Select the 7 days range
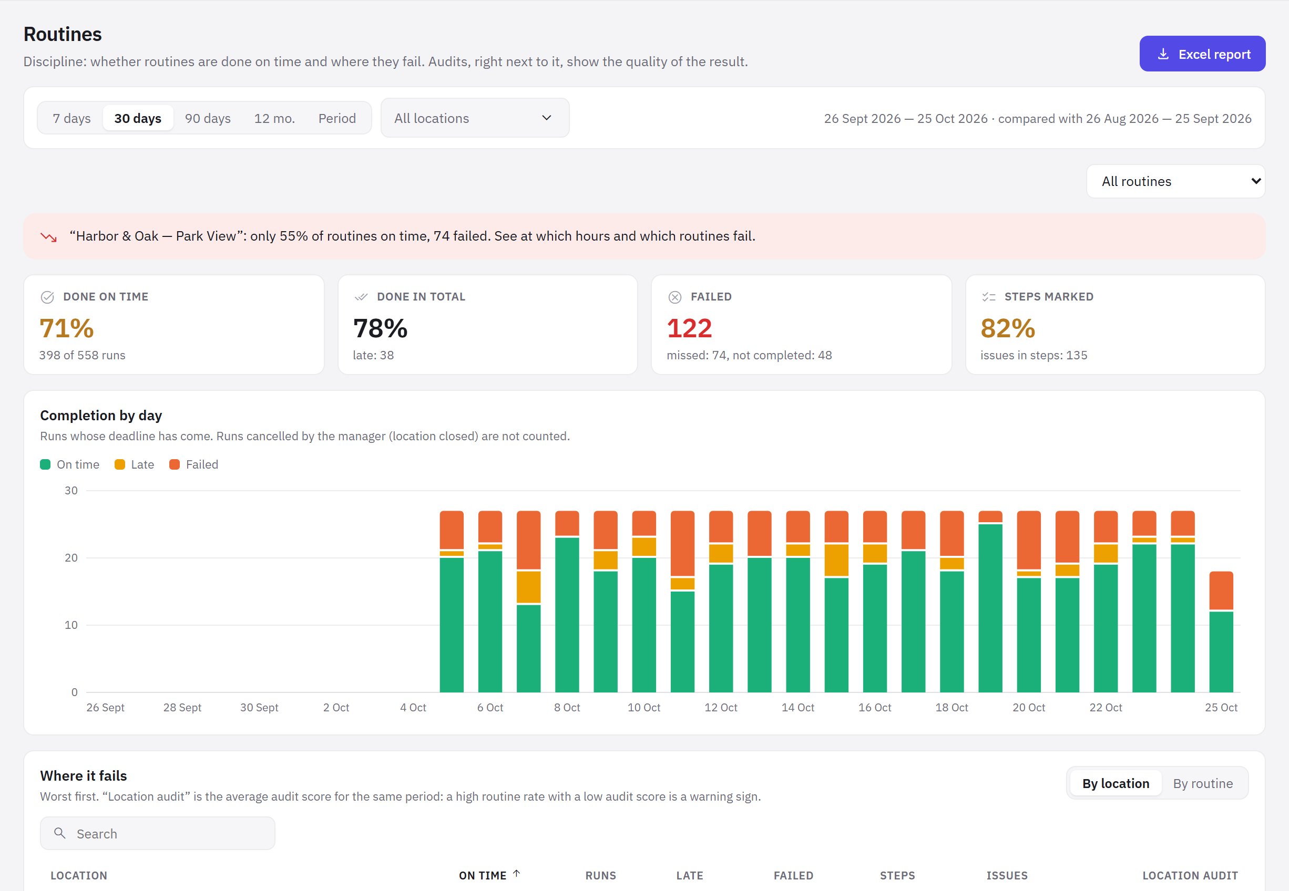The height and width of the screenshot is (891, 1289). (71, 118)
